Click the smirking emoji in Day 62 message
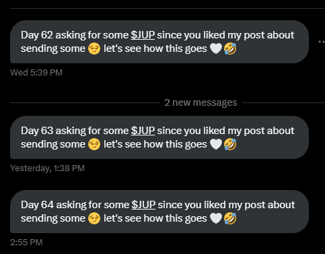The height and width of the screenshot is (254, 325). click(94, 49)
